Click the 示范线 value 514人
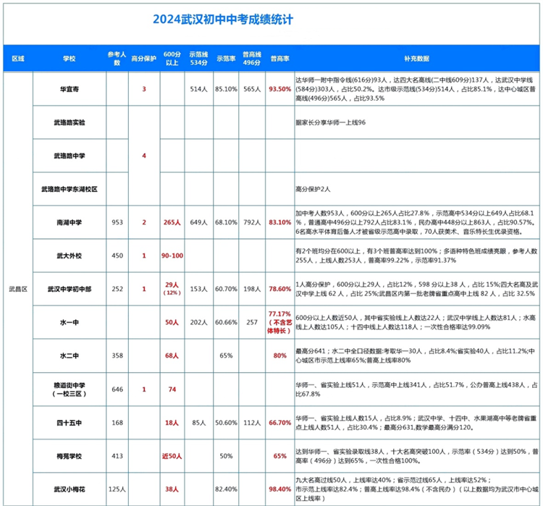 click(199, 89)
